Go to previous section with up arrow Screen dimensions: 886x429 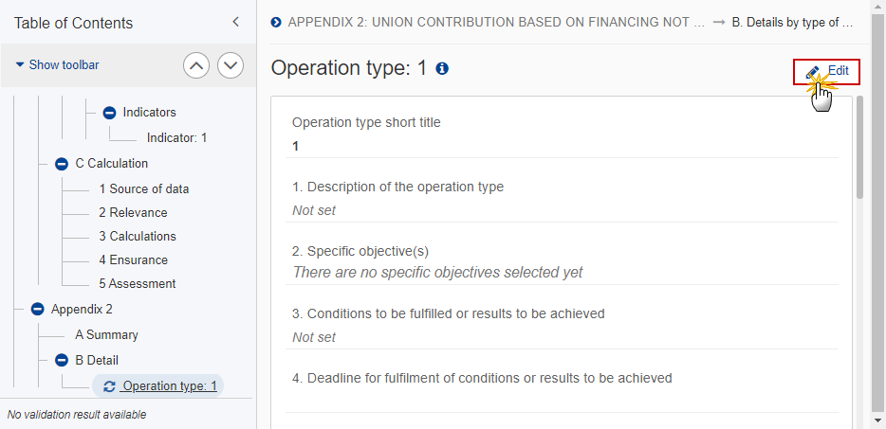pos(196,65)
